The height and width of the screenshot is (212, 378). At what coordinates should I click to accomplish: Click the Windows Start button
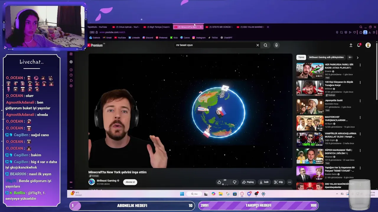point(182,194)
